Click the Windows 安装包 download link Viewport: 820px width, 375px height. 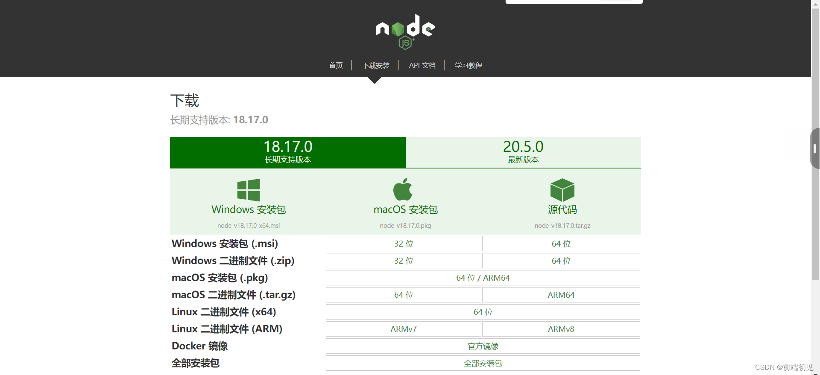(x=249, y=209)
